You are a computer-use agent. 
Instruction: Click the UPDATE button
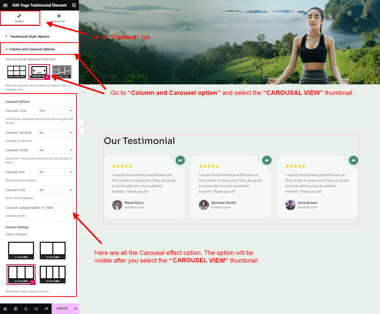pyautogui.click(x=62, y=309)
